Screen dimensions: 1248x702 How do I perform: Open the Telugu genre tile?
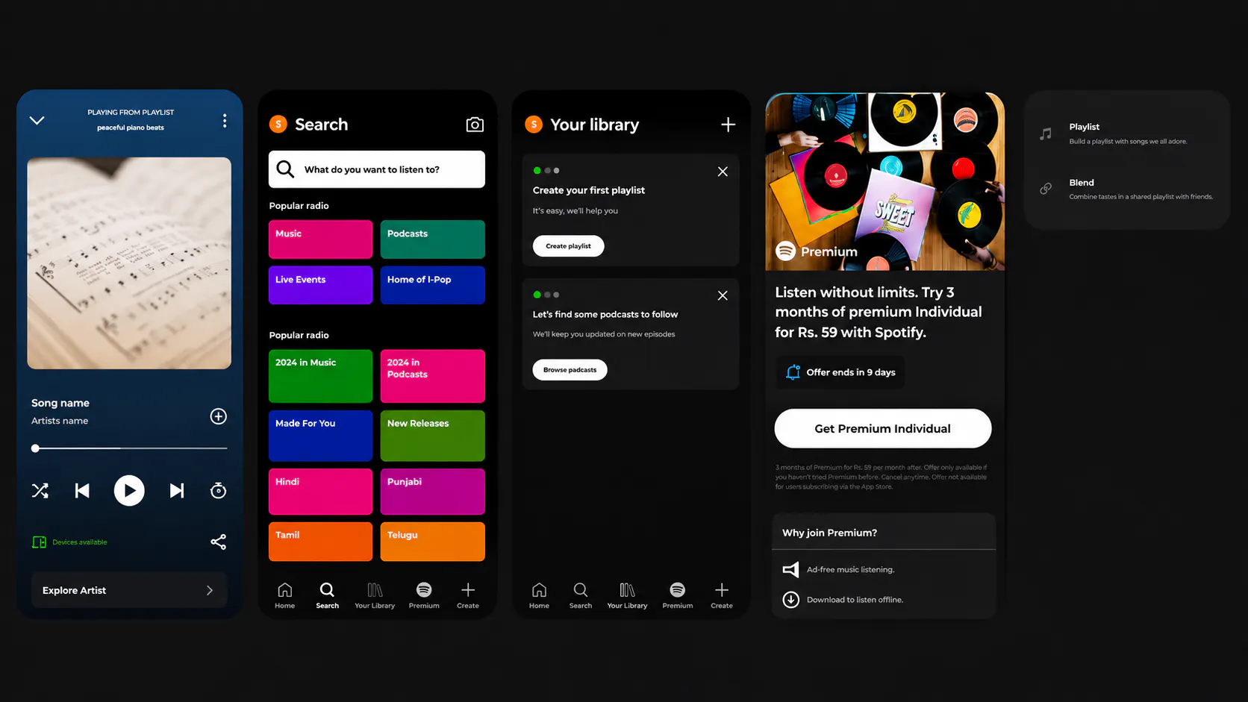click(433, 542)
